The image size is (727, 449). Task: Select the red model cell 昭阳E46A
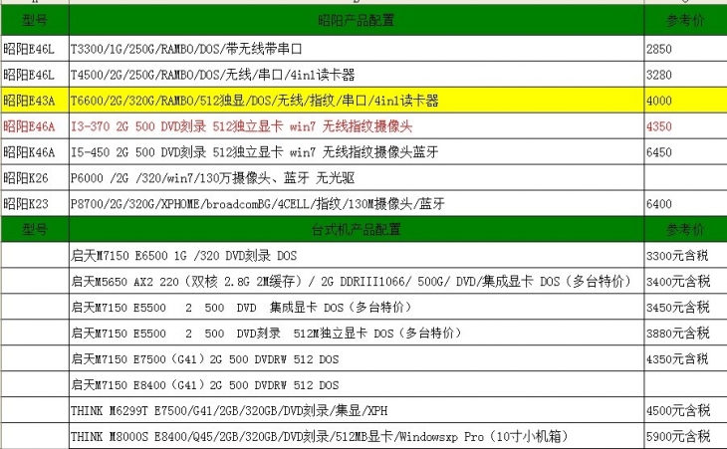click(35, 126)
